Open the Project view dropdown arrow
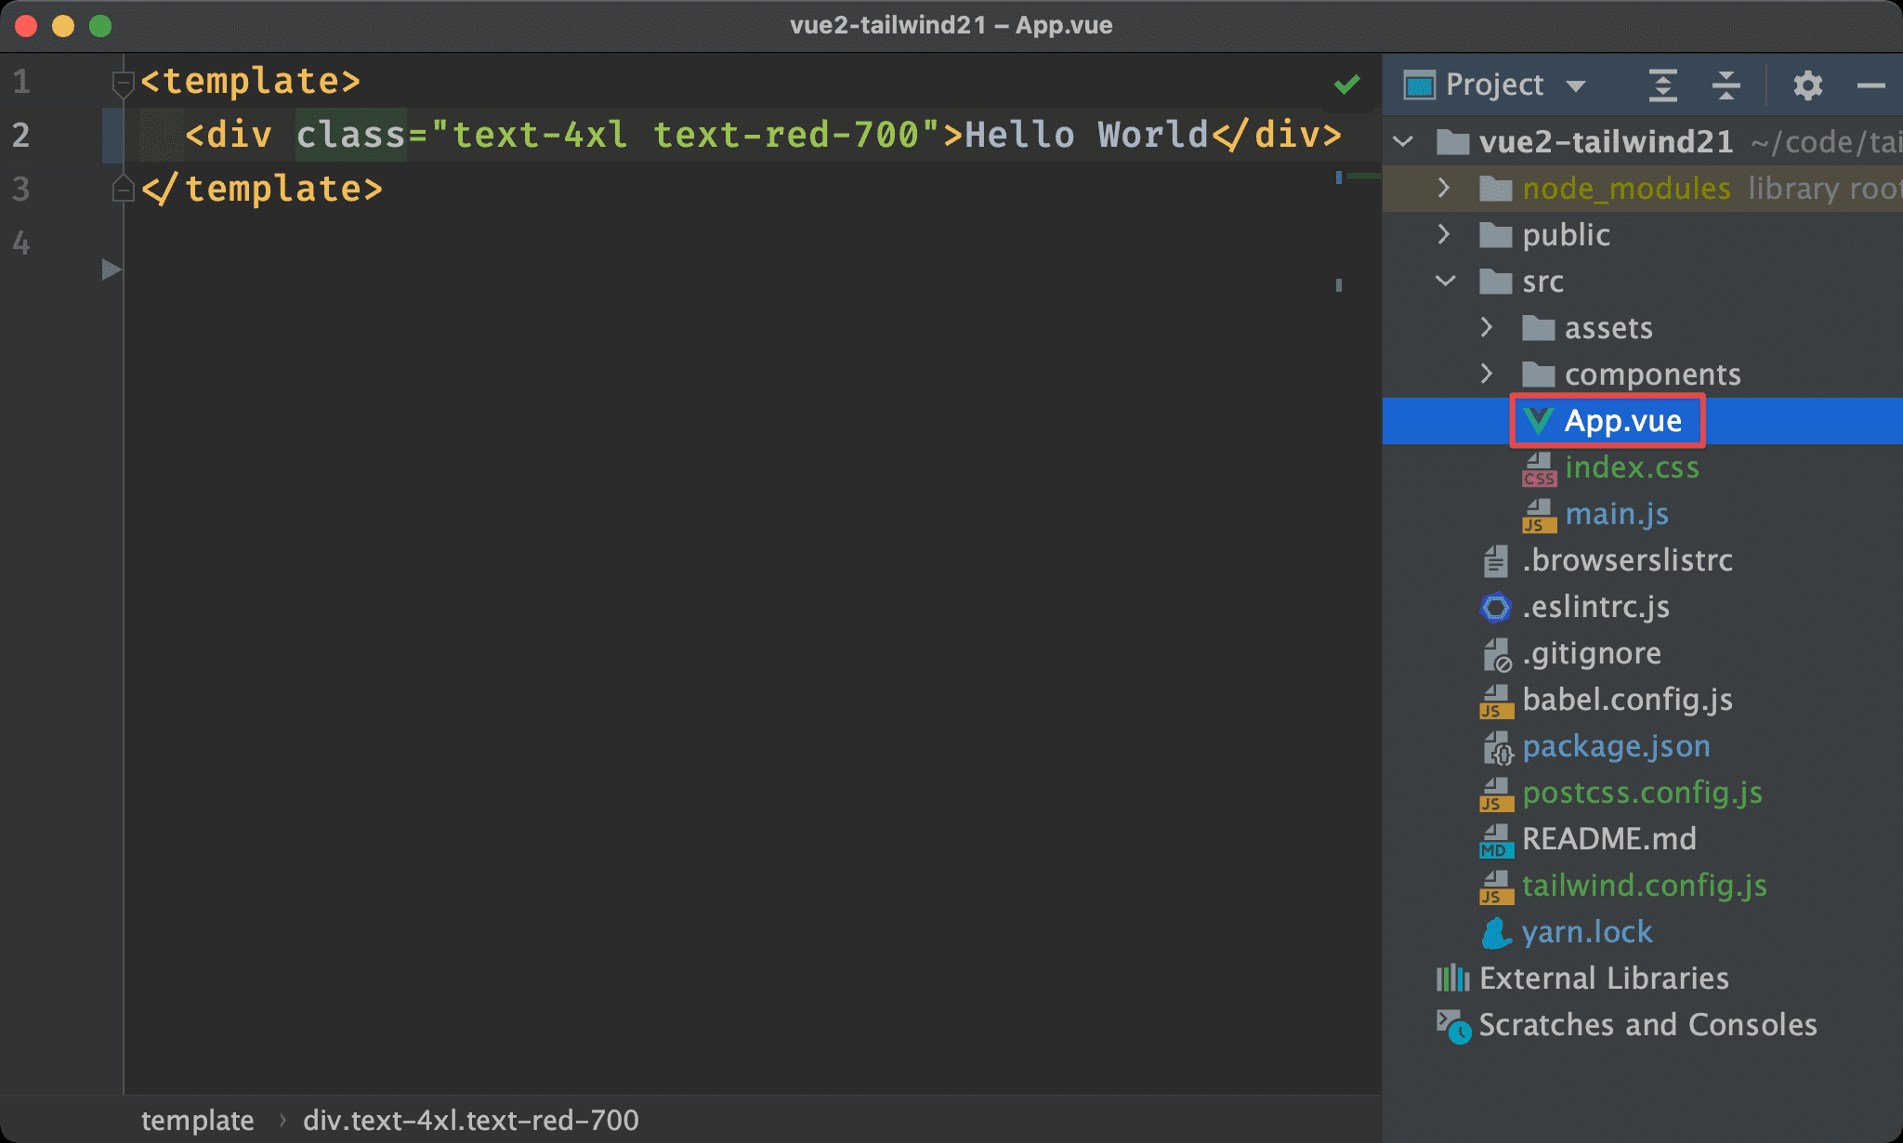The width and height of the screenshot is (1903, 1143). (1575, 86)
